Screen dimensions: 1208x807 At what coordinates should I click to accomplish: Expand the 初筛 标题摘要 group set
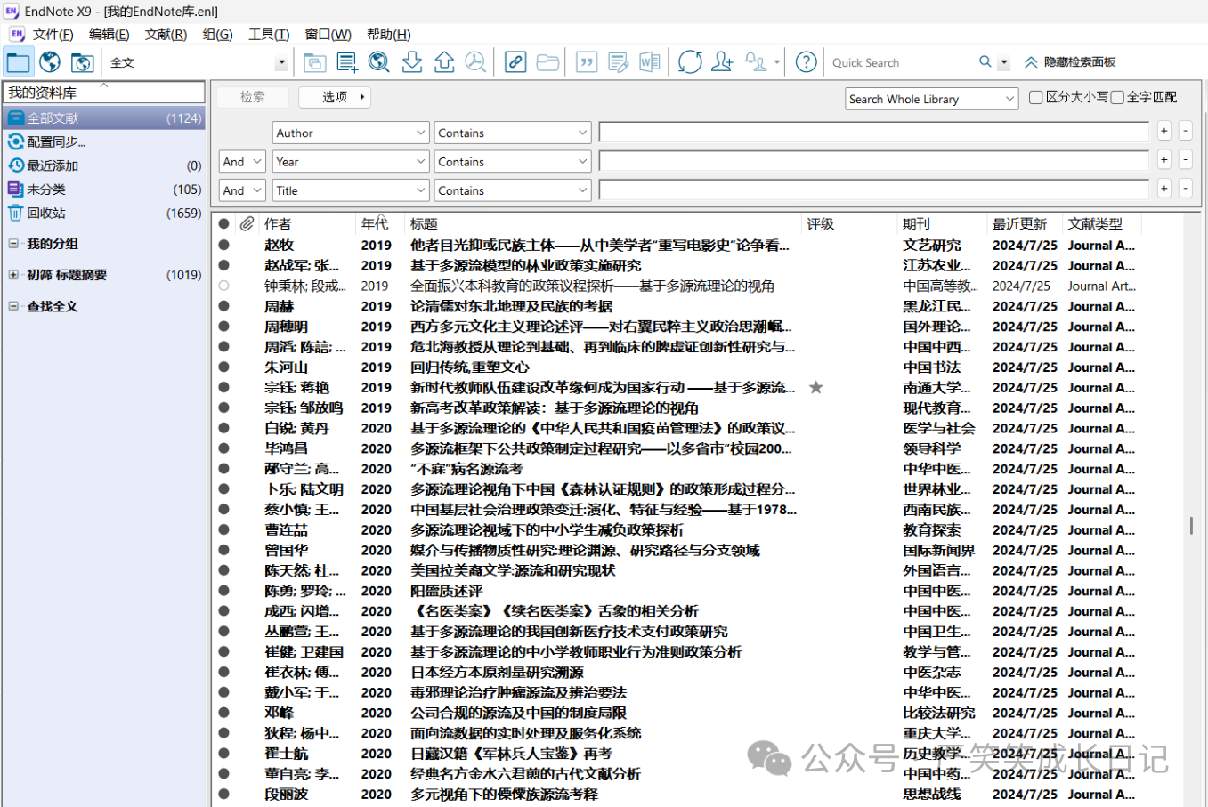coord(13,275)
